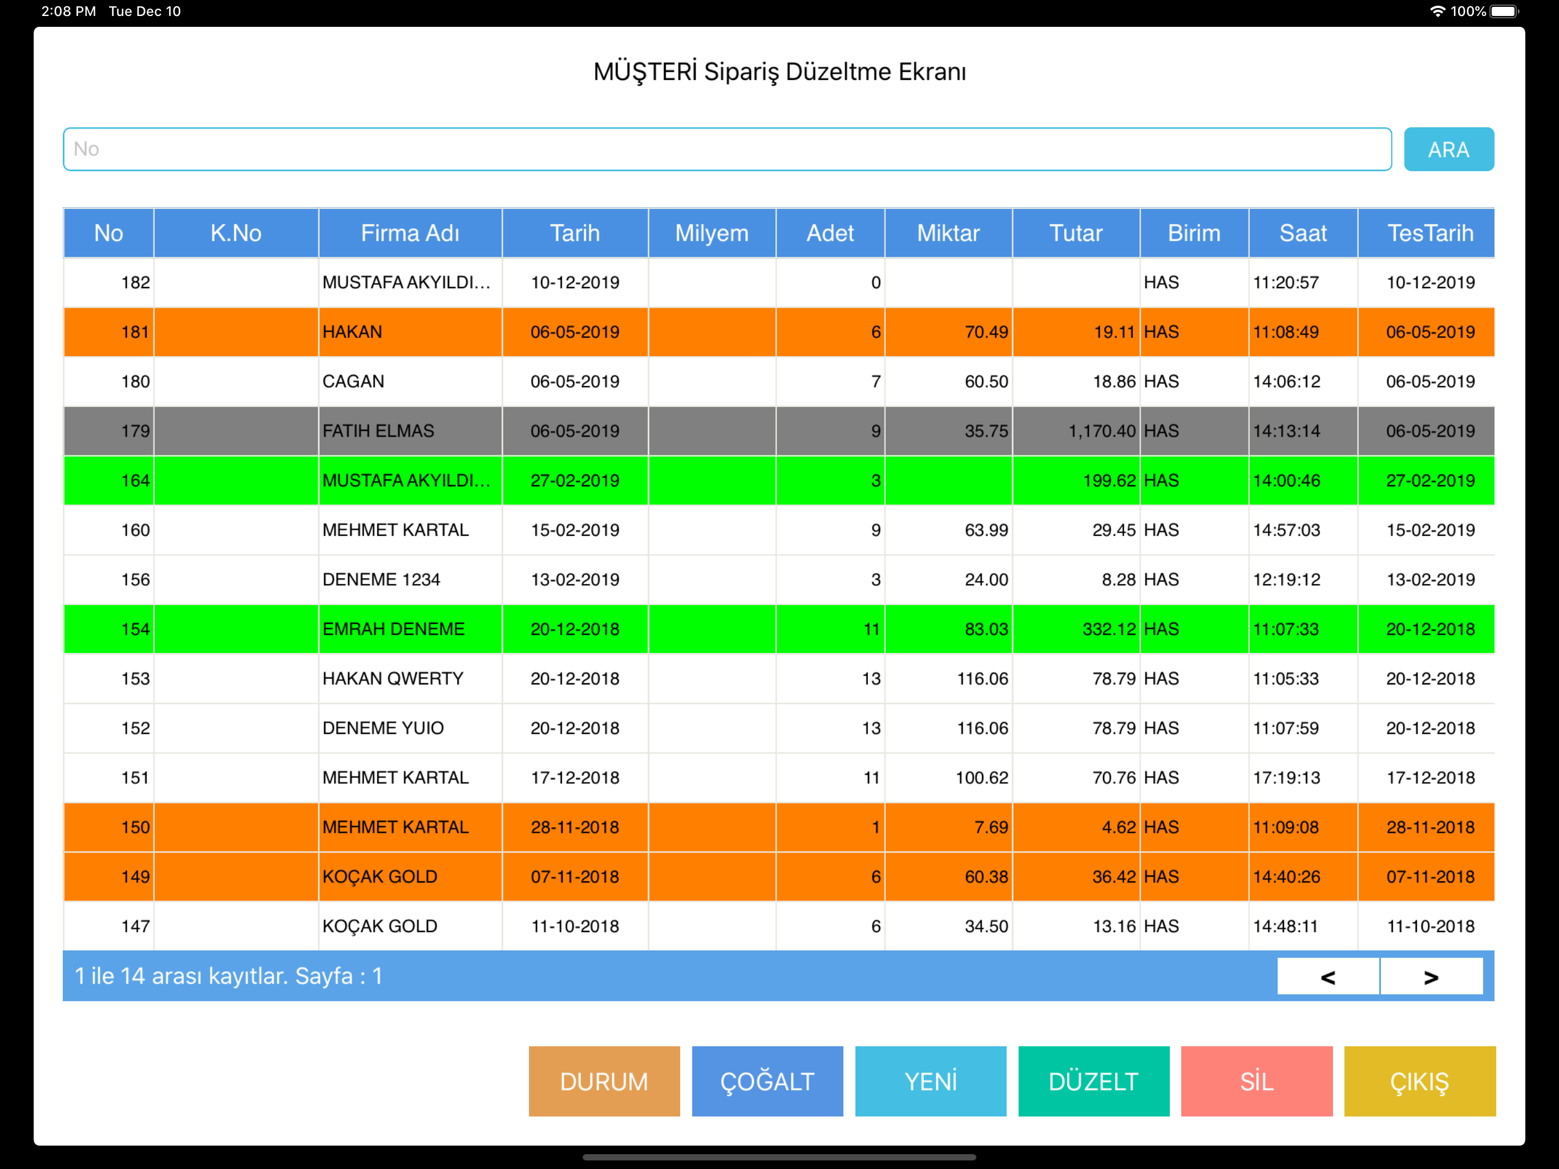Delete the order with SİL button
The height and width of the screenshot is (1169, 1559).
click(1257, 1082)
